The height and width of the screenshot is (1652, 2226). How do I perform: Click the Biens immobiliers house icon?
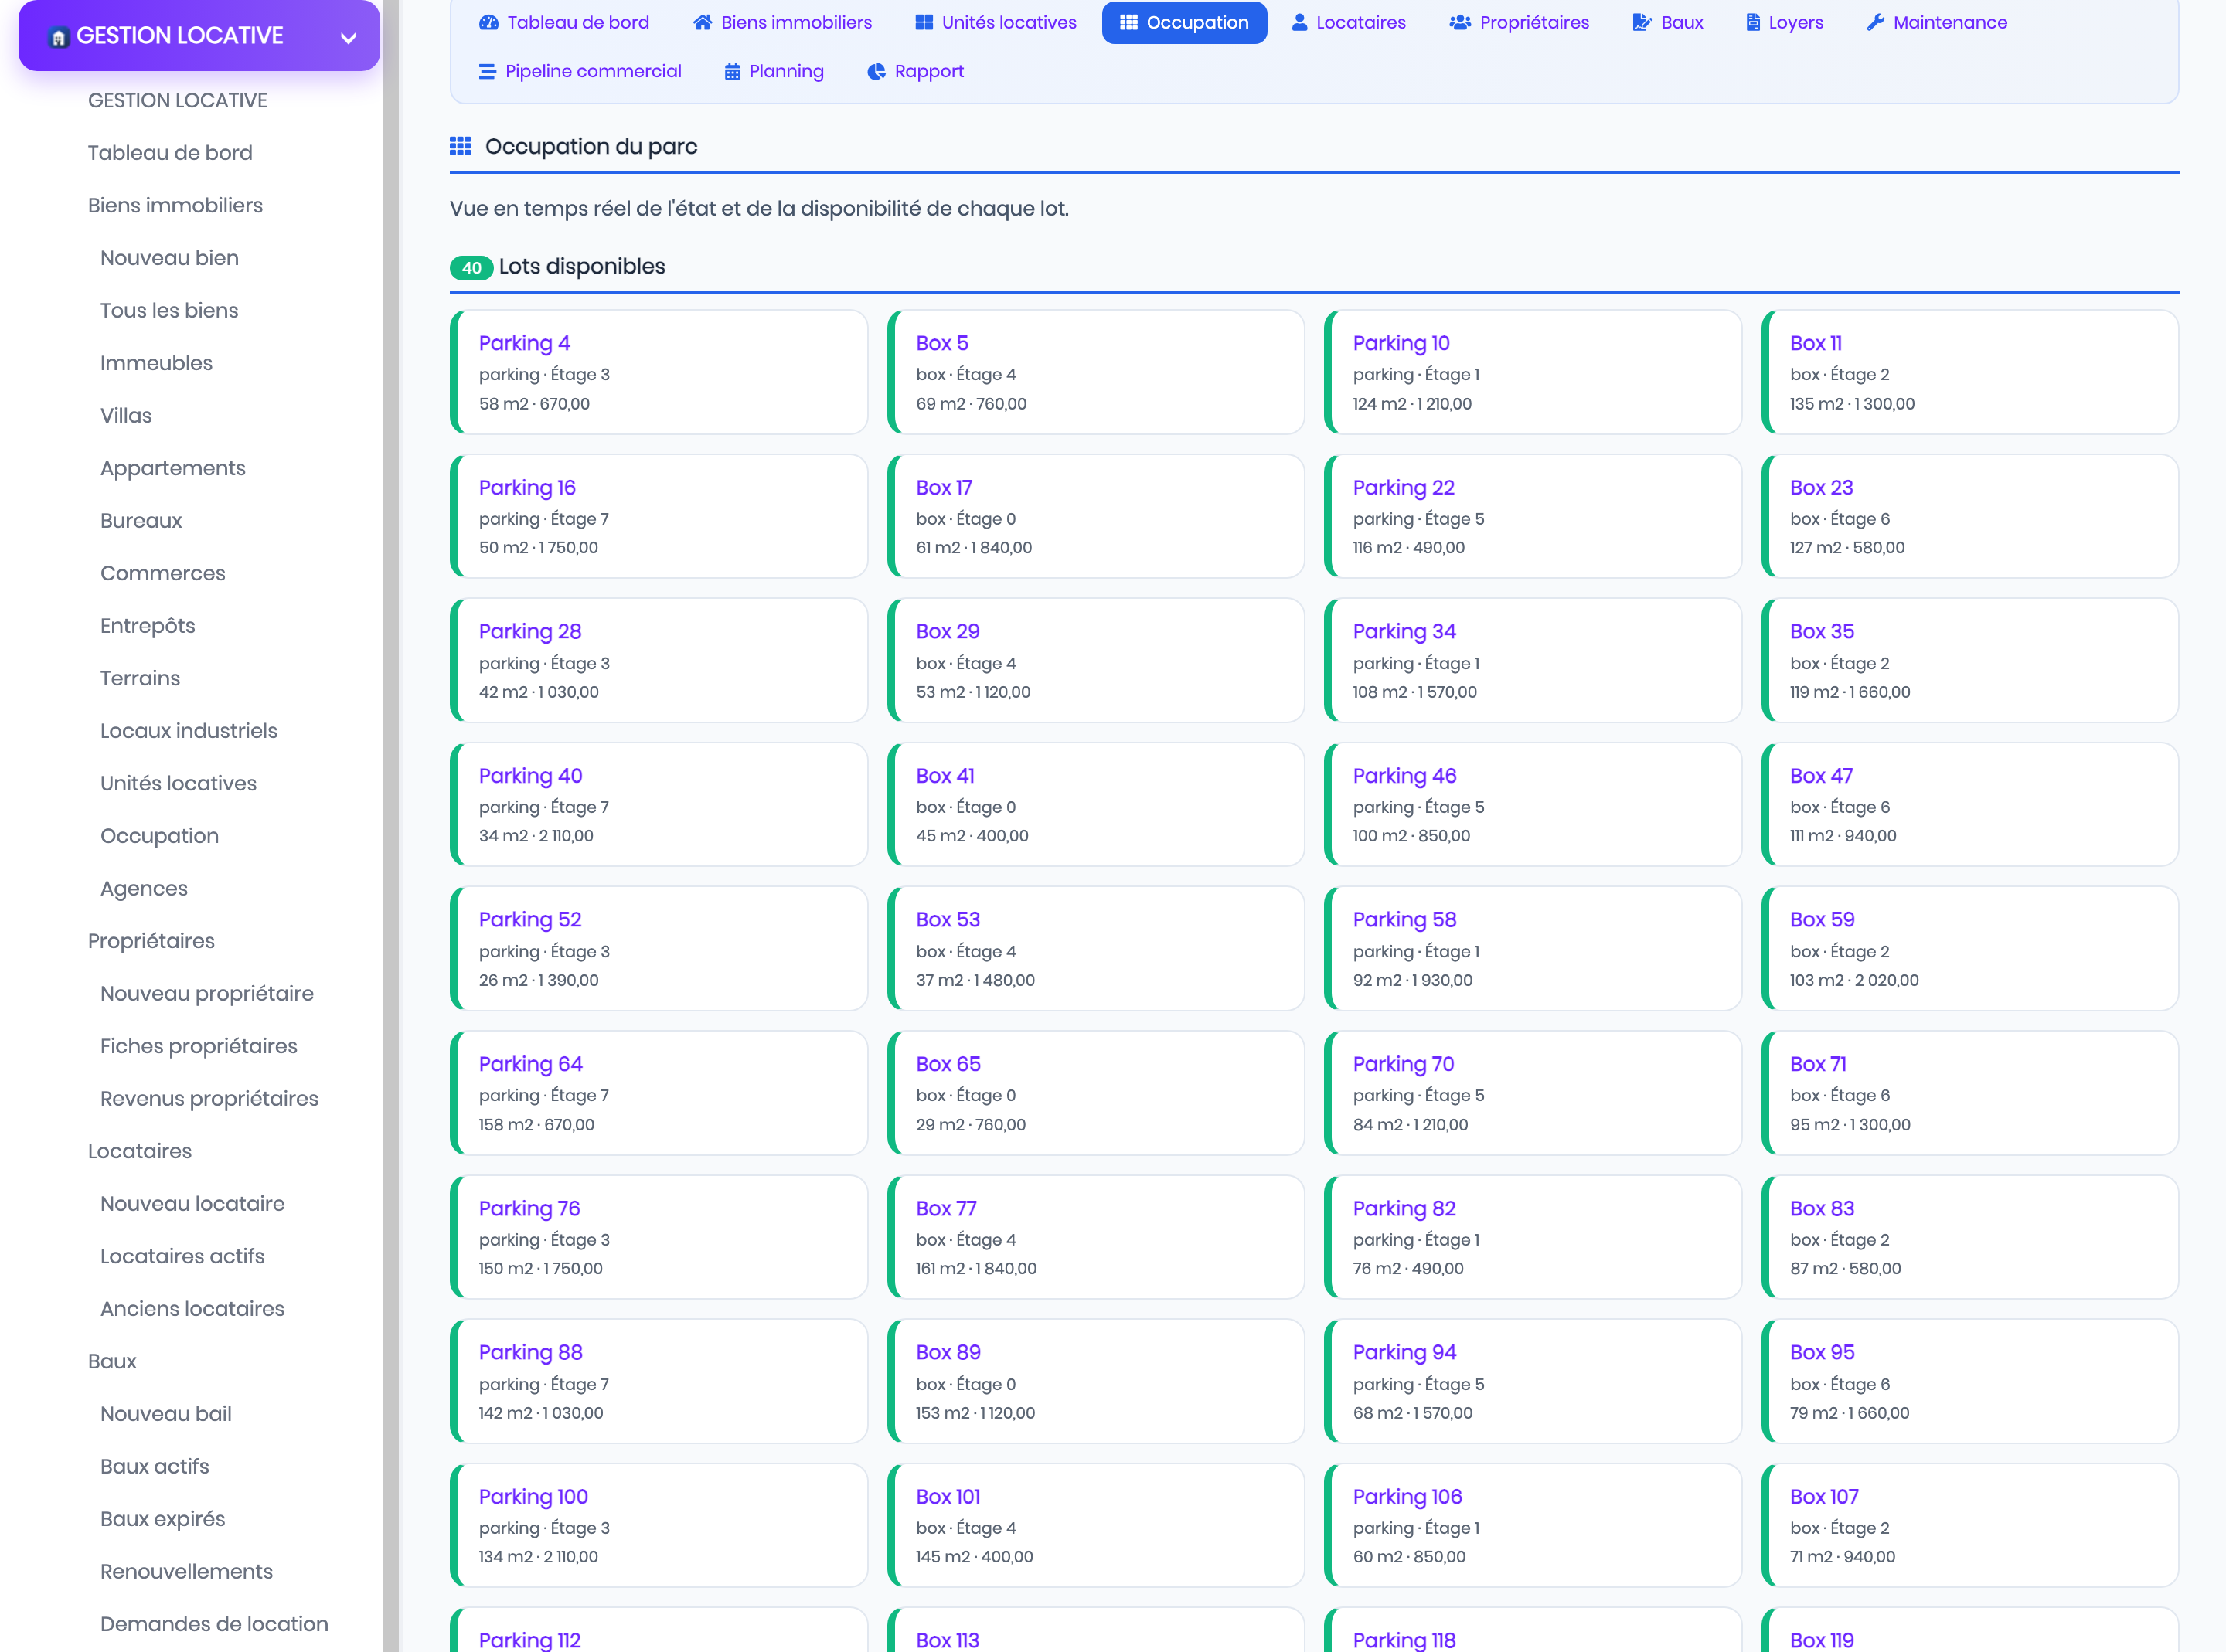(x=702, y=22)
